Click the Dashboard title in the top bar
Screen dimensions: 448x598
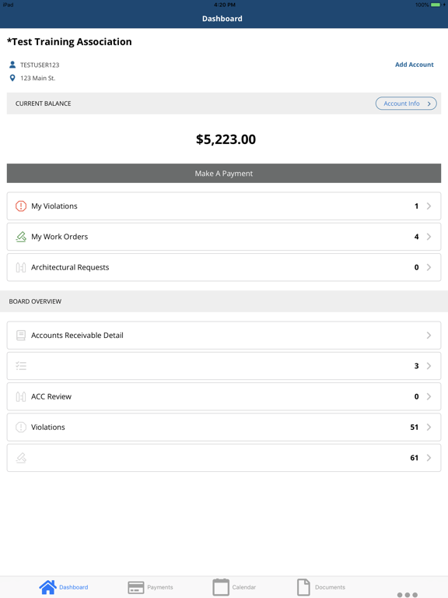[x=222, y=19]
